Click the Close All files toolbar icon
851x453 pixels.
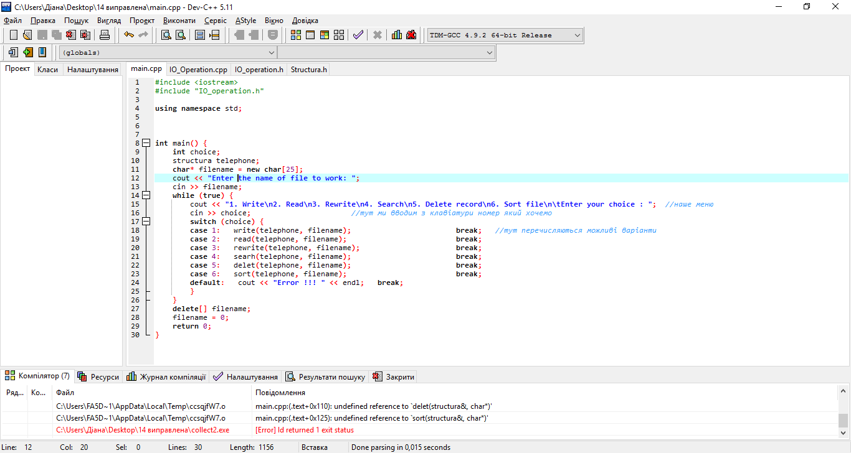pos(85,35)
